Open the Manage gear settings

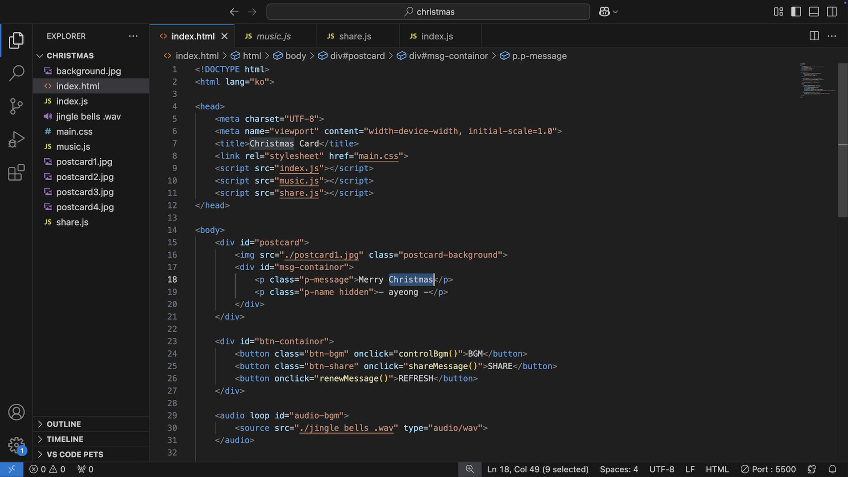pyautogui.click(x=16, y=445)
